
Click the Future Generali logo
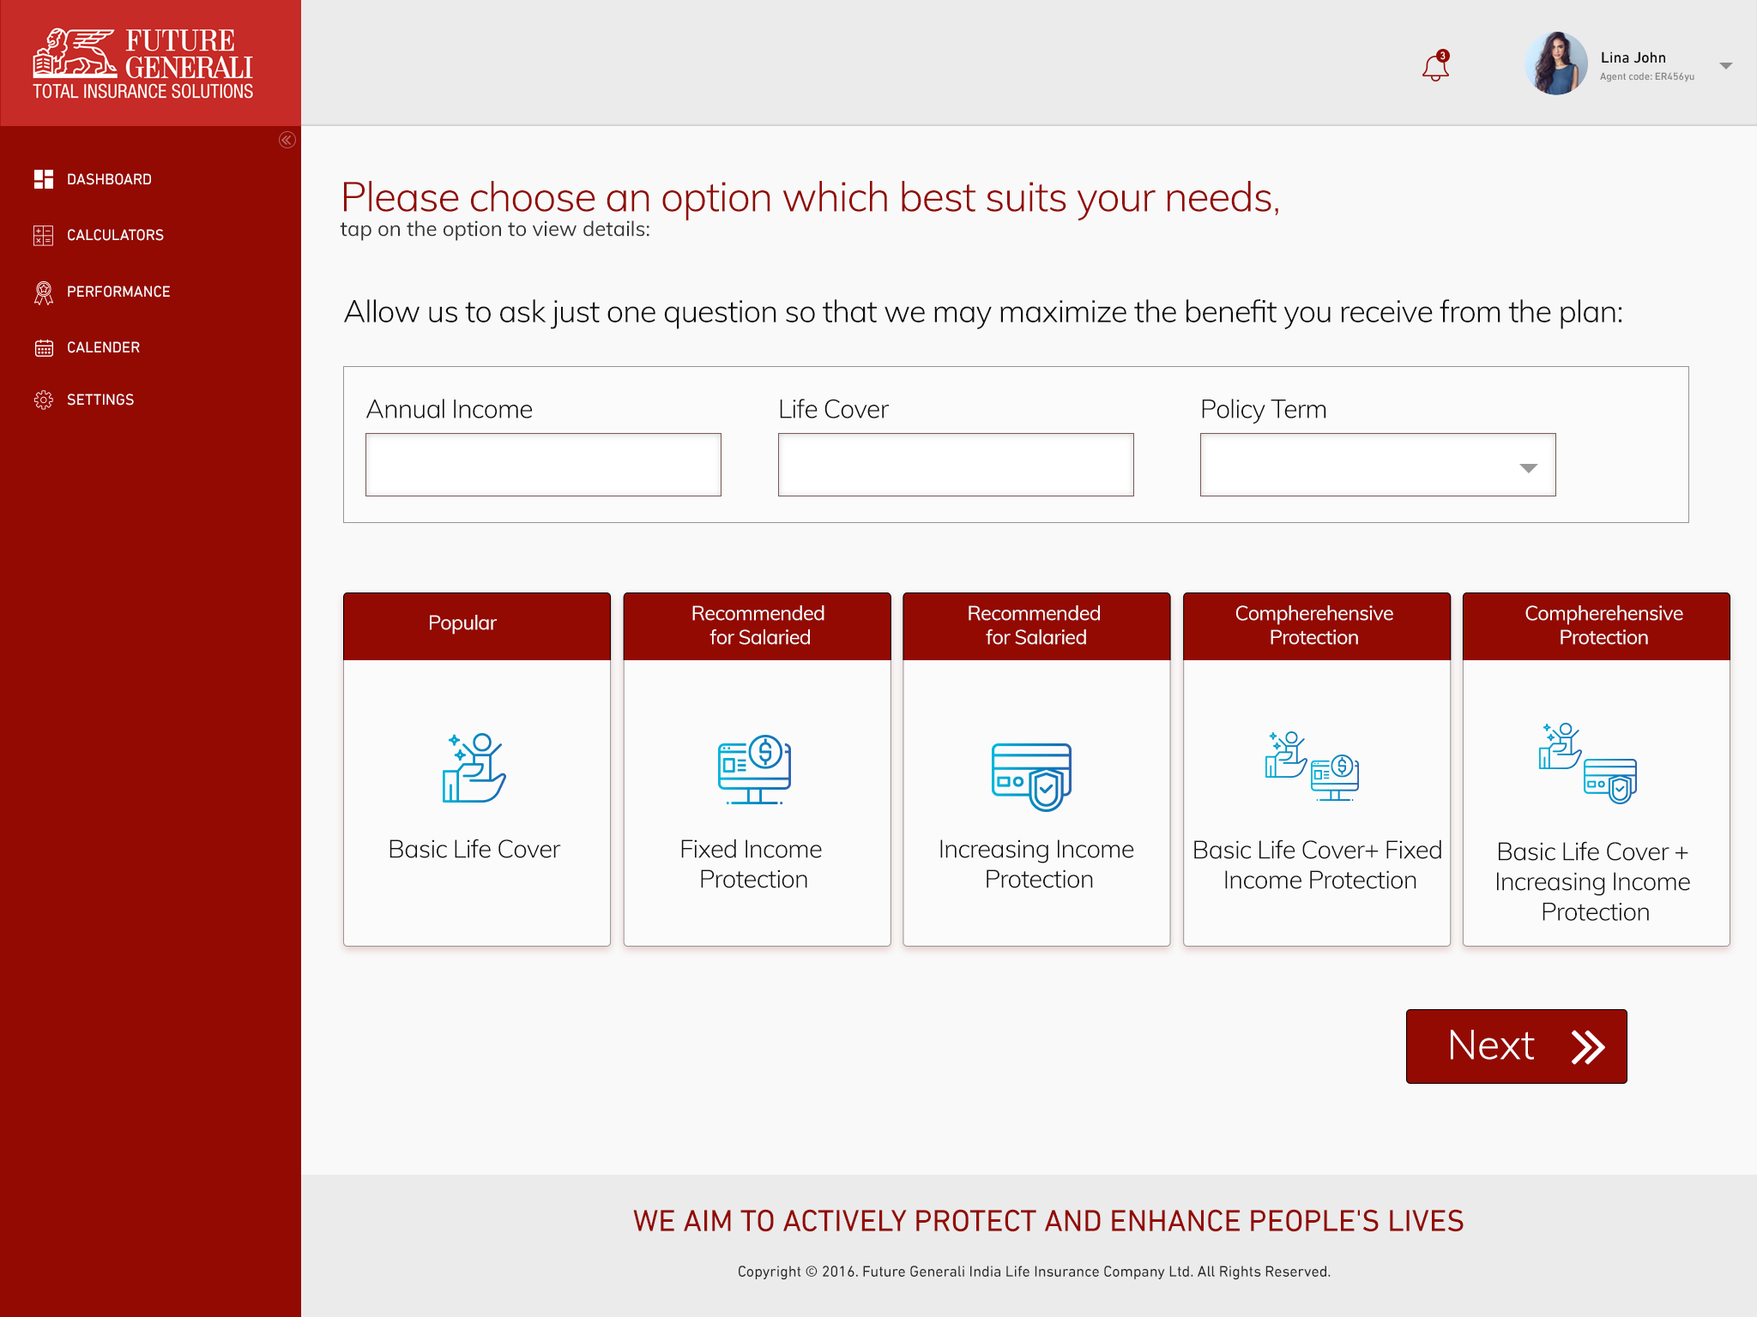point(143,64)
